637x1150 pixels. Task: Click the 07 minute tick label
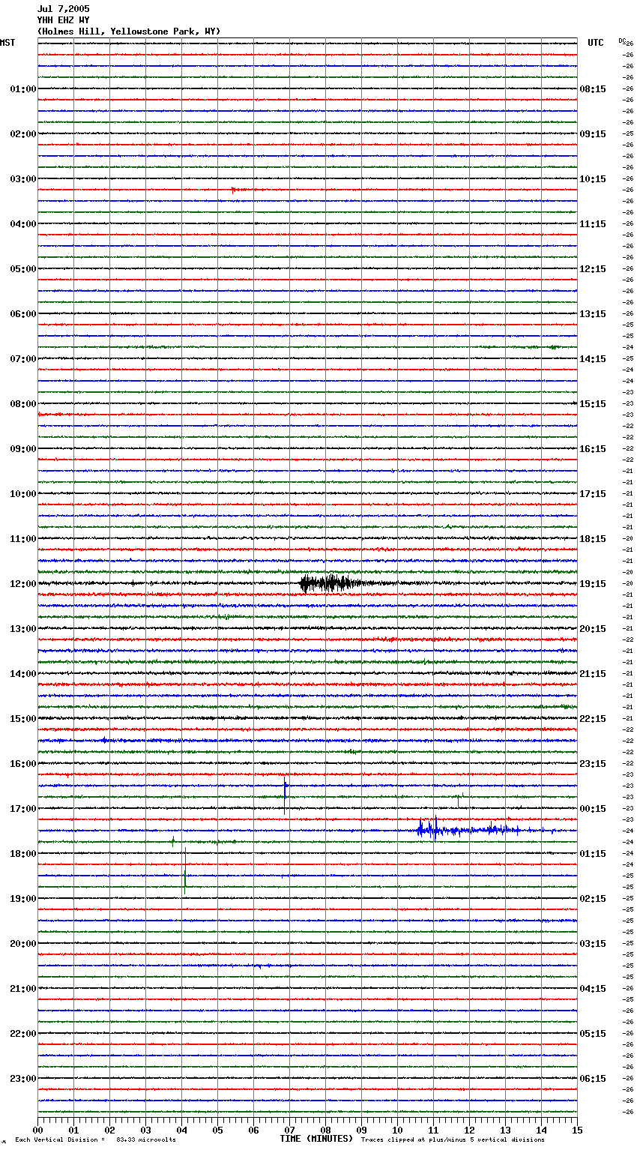(x=289, y=1129)
